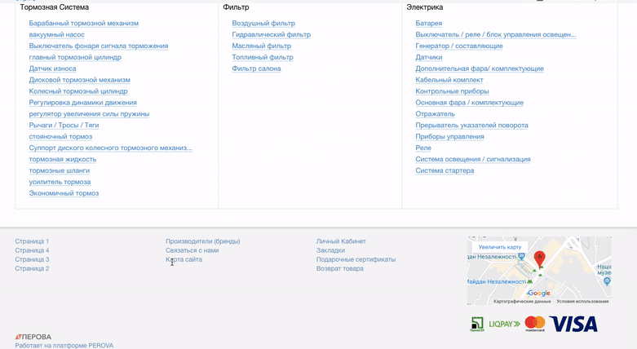Click Условия использования on the map
The width and height of the screenshot is (637, 349).
pos(582,302)
